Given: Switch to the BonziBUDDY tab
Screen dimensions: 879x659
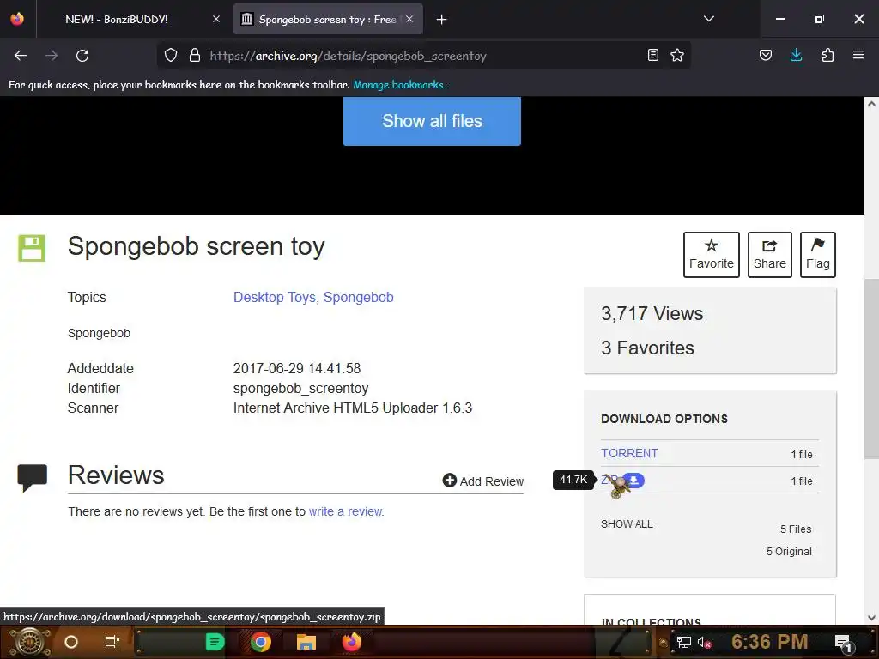Looking at the screenshot, I should 117,19.
